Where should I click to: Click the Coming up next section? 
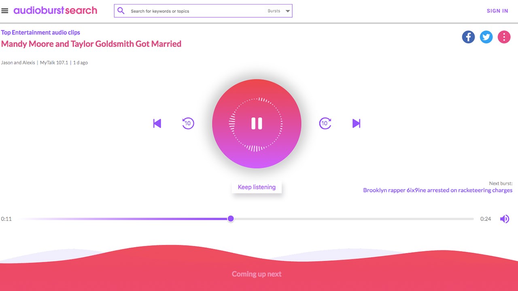point(257,274)
